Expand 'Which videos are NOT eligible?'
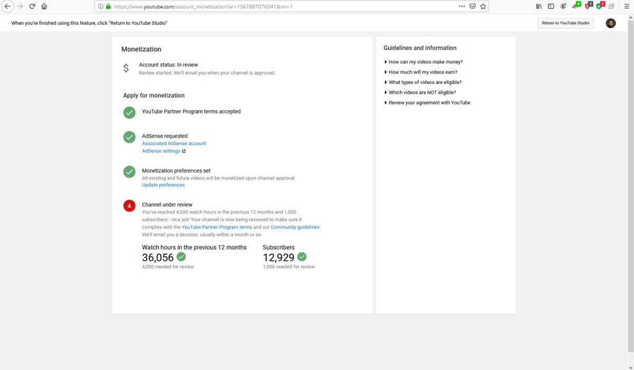Image resolution: width=634 pixels, height=370 pixels. [x=419, y=92]
